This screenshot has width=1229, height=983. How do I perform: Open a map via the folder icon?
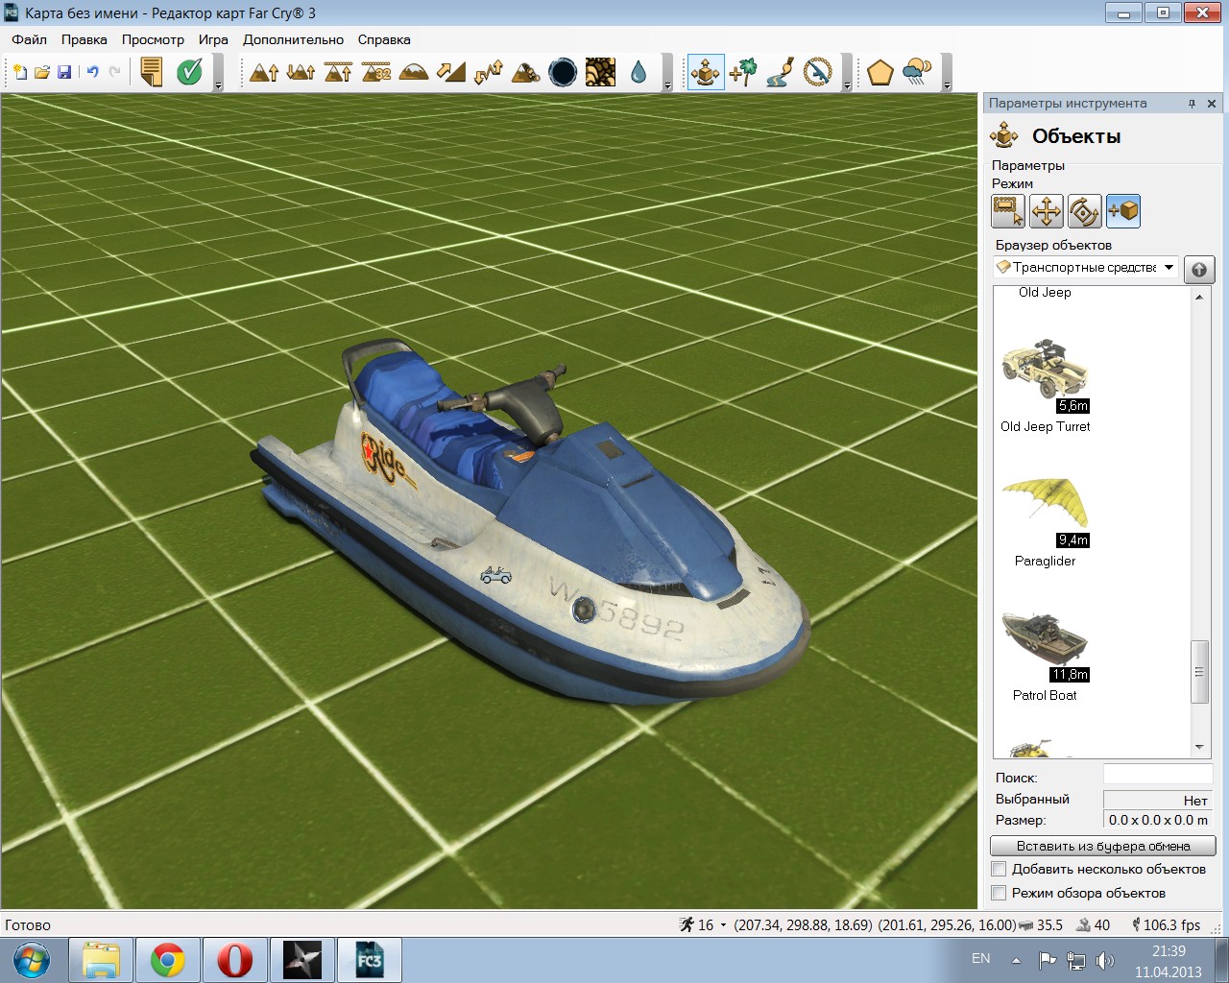42,72
